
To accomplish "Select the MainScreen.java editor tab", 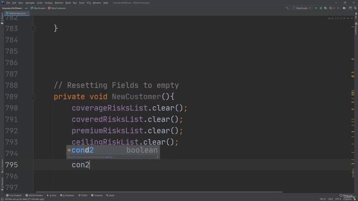I will (x=17, y=13).
